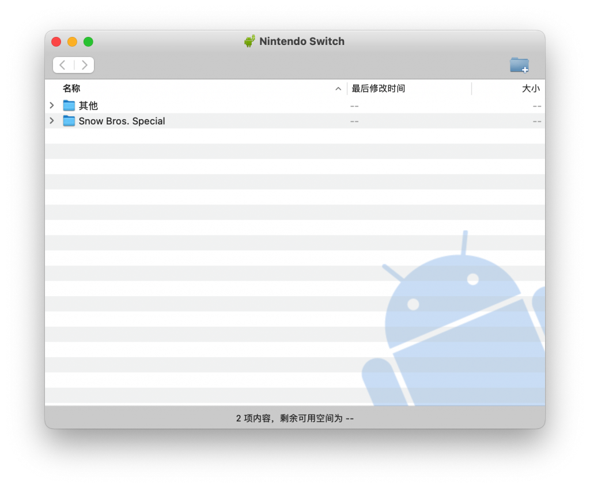Sort by 最后修改时间 column header

tap(379, 89)
